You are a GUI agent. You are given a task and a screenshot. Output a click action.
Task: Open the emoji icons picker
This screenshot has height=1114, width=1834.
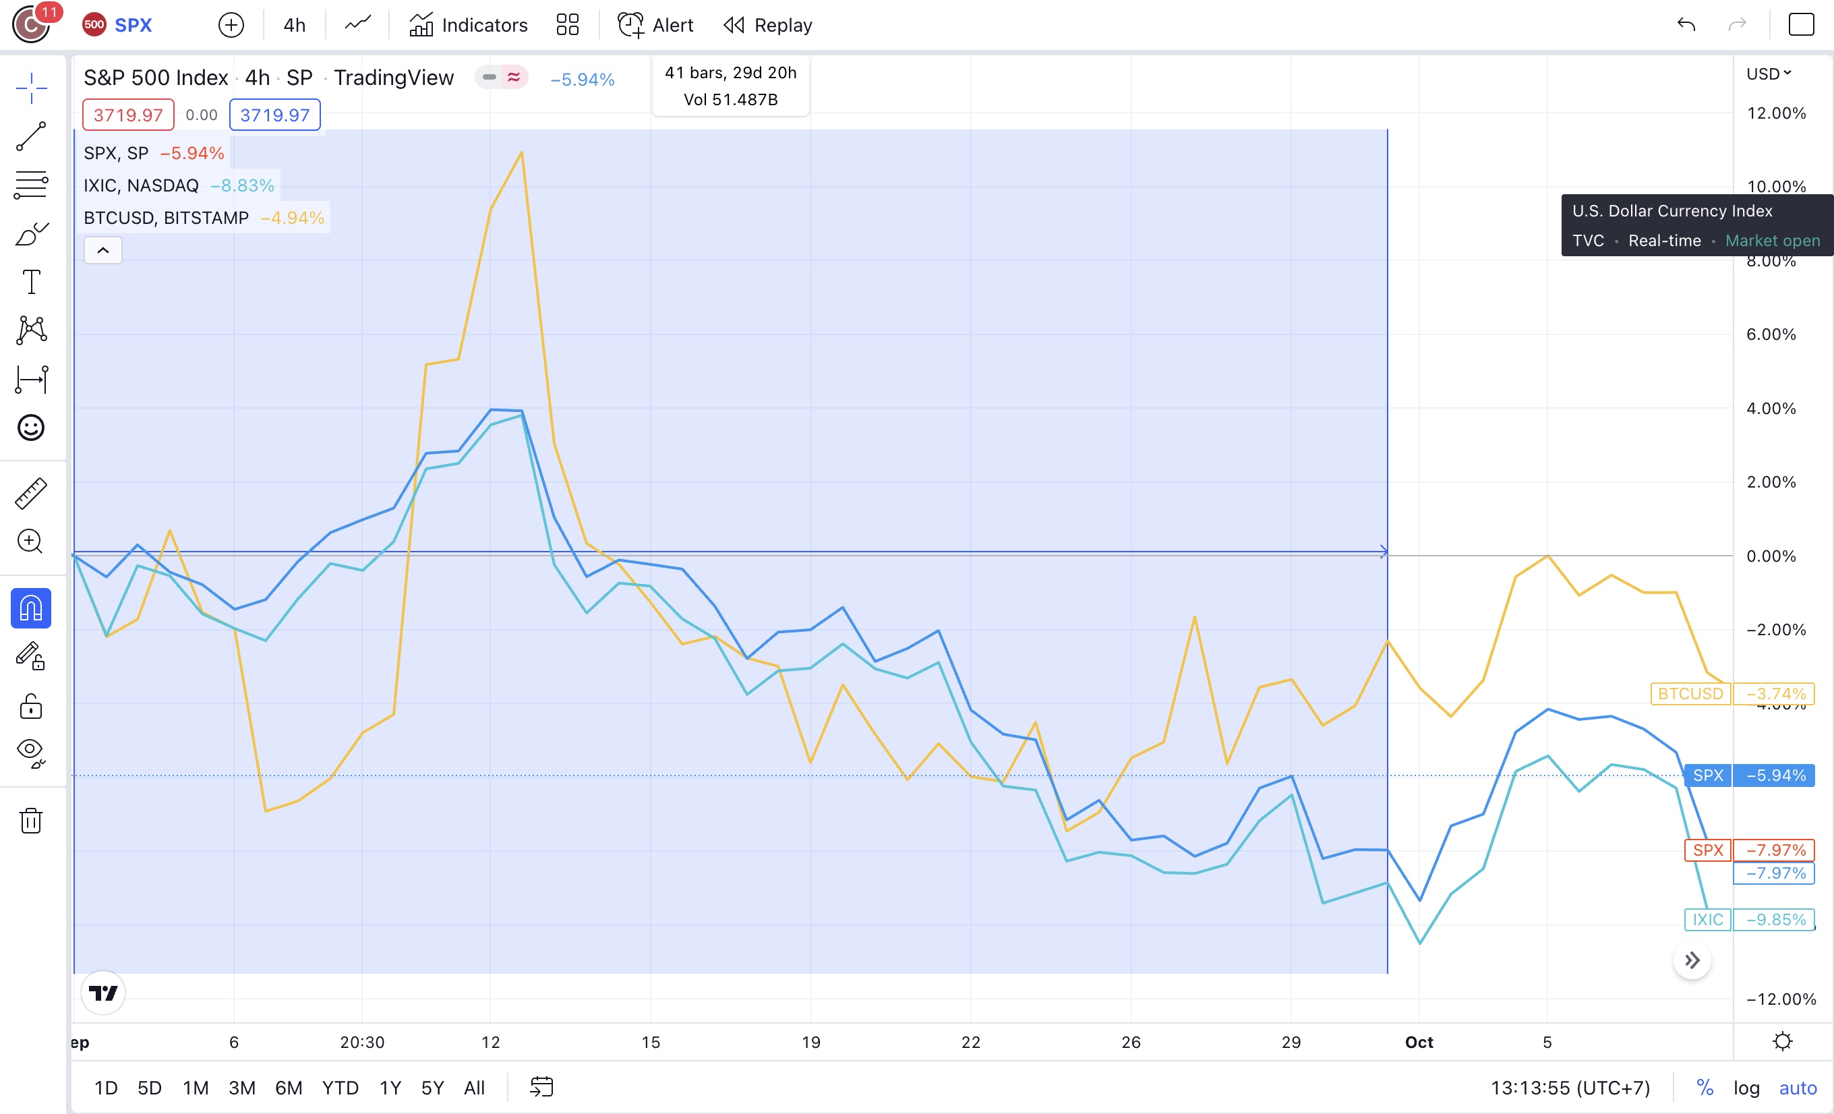click(31, 428)
